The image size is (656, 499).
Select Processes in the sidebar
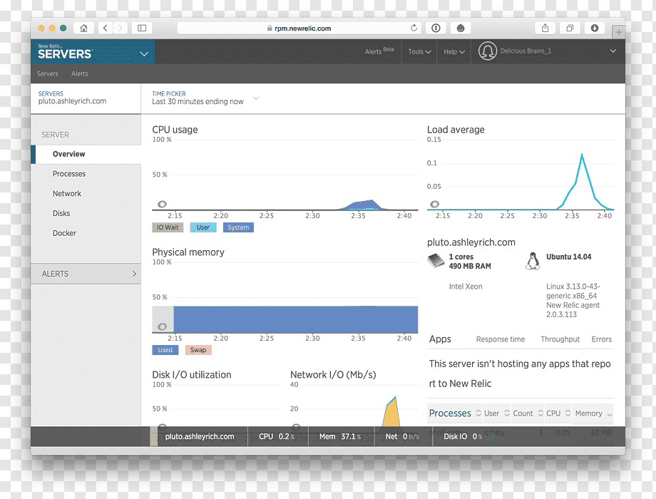[x=69, y=174]
